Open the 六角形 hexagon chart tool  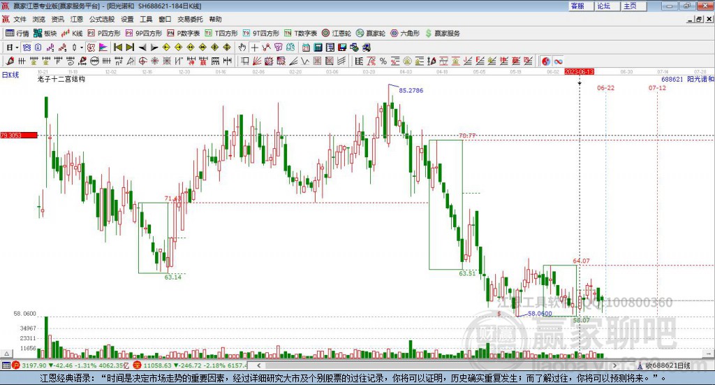[405, 34]
